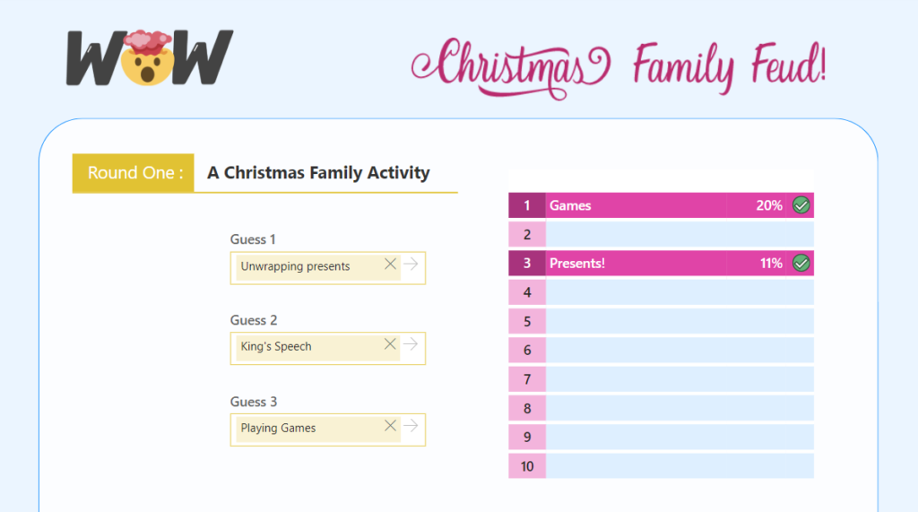Submit Guess 3 with the arrow icon
Viewport: 918px width, 512px height.
coord(411,426)
